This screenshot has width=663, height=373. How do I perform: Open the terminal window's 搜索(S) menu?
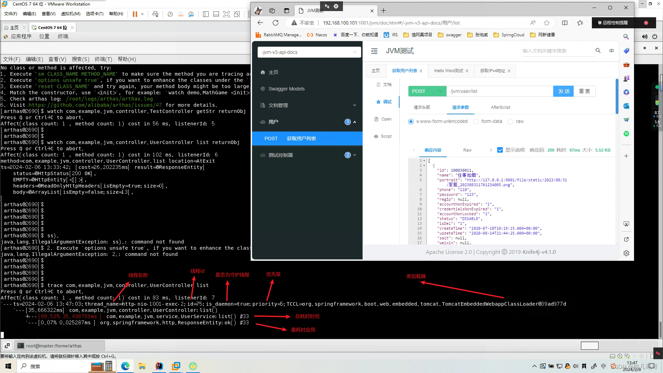pos(80,59)
